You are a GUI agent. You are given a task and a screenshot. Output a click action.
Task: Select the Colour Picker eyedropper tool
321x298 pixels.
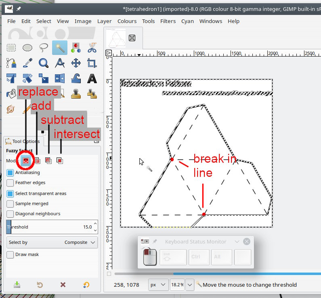click(27, 63)
